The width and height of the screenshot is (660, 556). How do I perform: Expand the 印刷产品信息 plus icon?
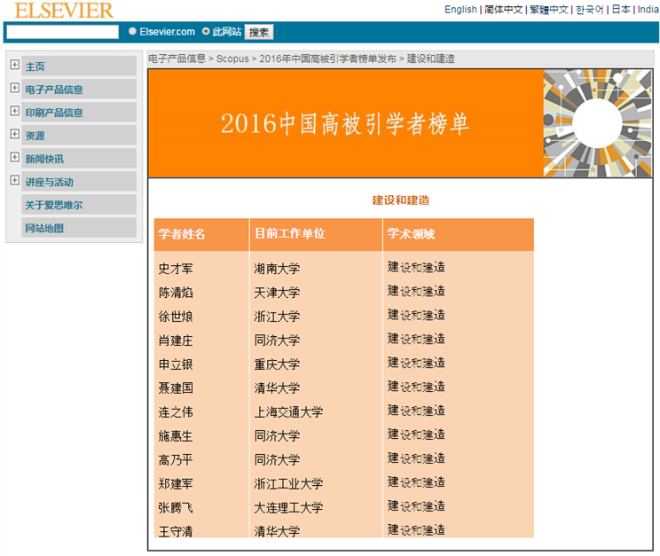pos(15,111)
